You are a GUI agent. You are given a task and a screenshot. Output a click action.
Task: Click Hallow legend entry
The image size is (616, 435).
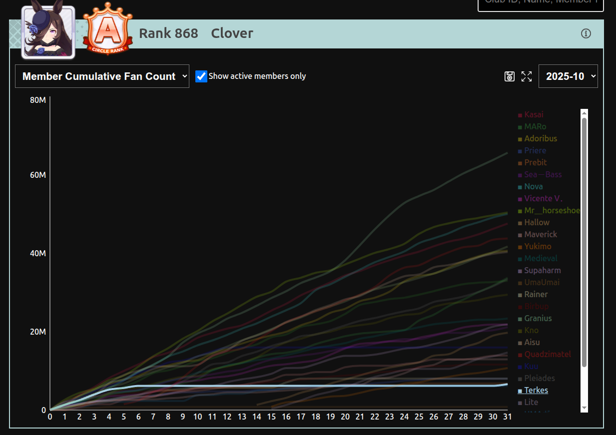click(534, 222)
